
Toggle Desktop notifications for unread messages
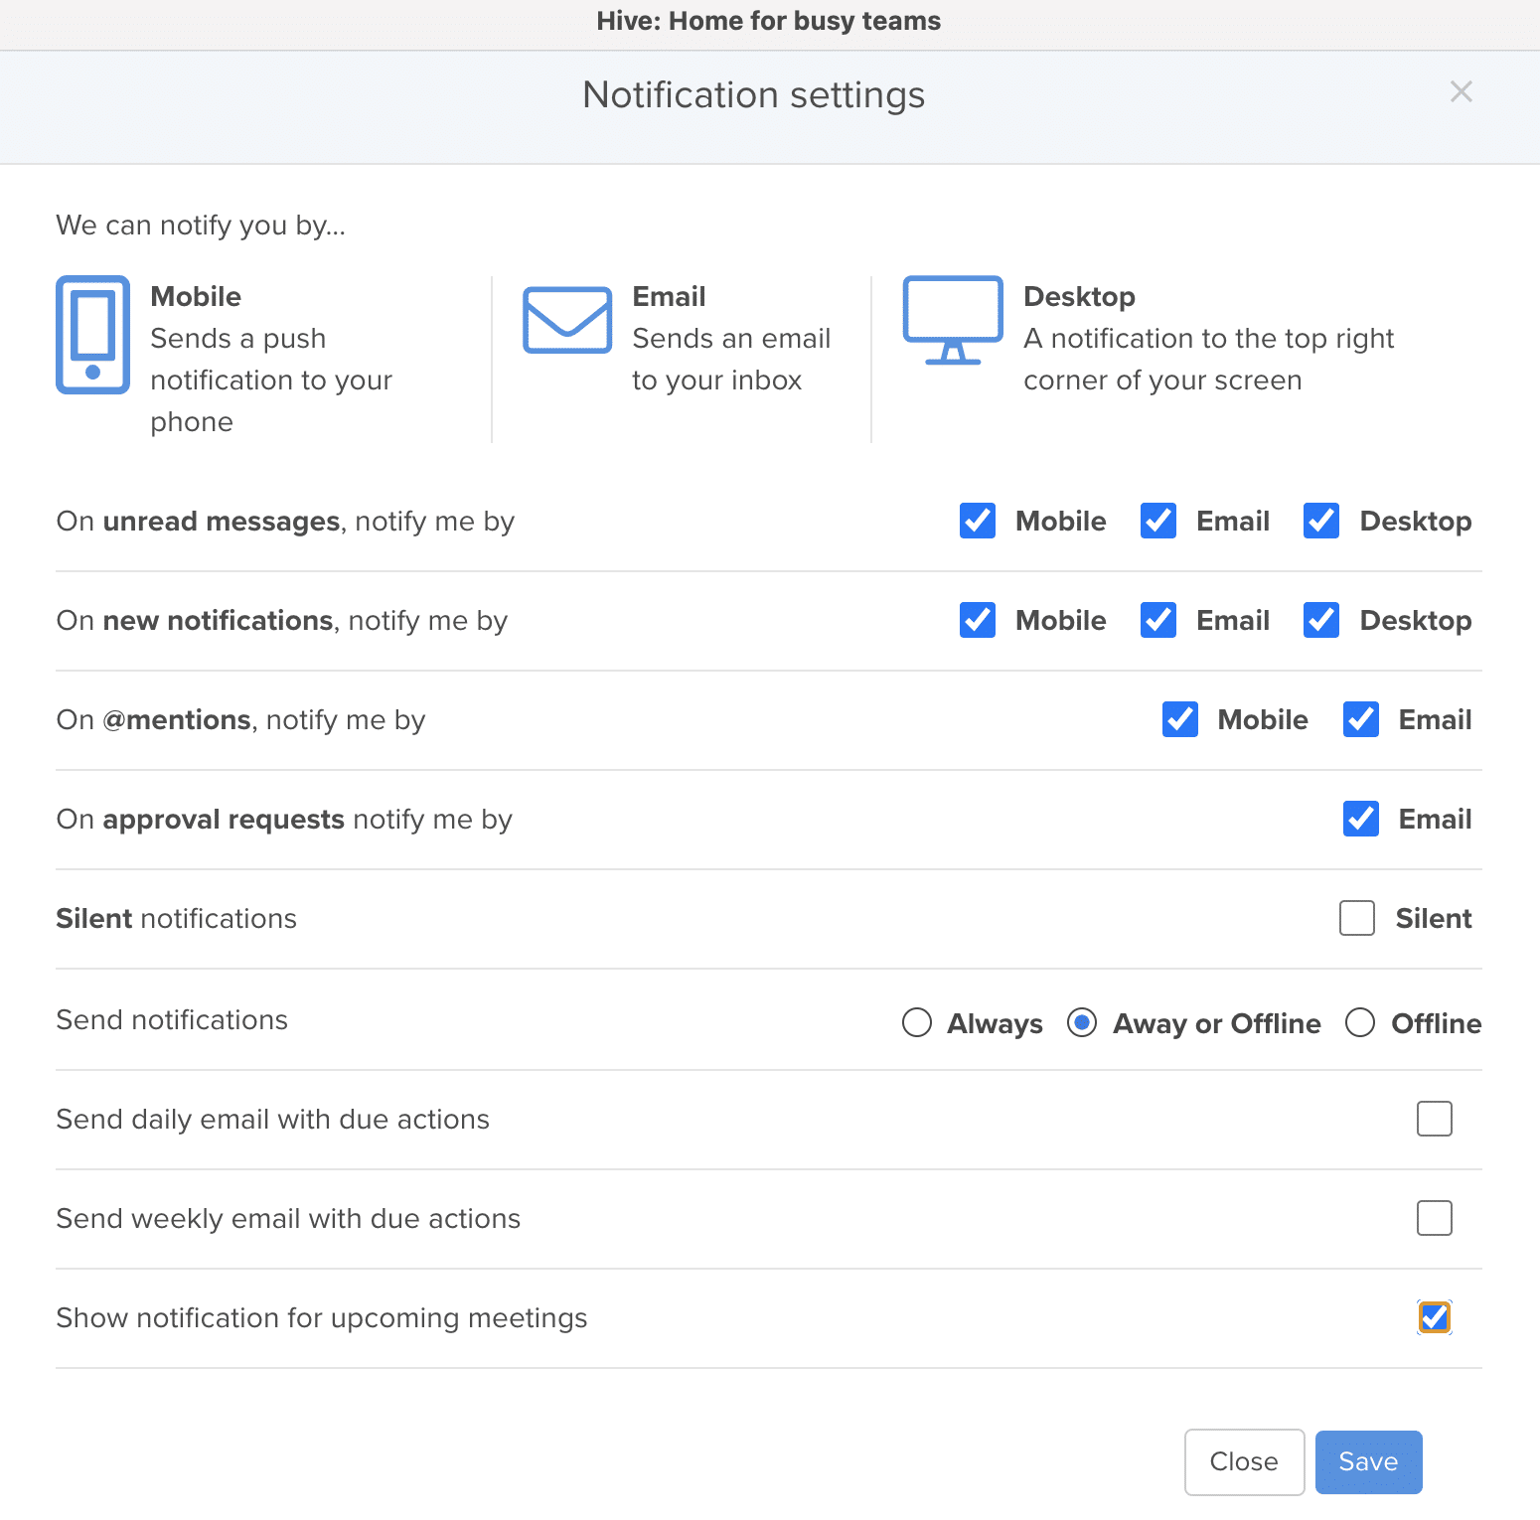(x=1320, y=521)
